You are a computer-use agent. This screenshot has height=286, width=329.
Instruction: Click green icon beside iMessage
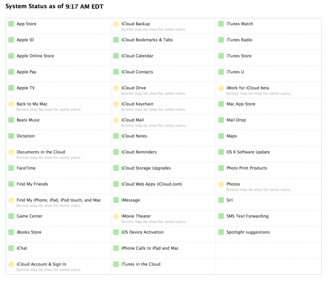coord(116,200)
